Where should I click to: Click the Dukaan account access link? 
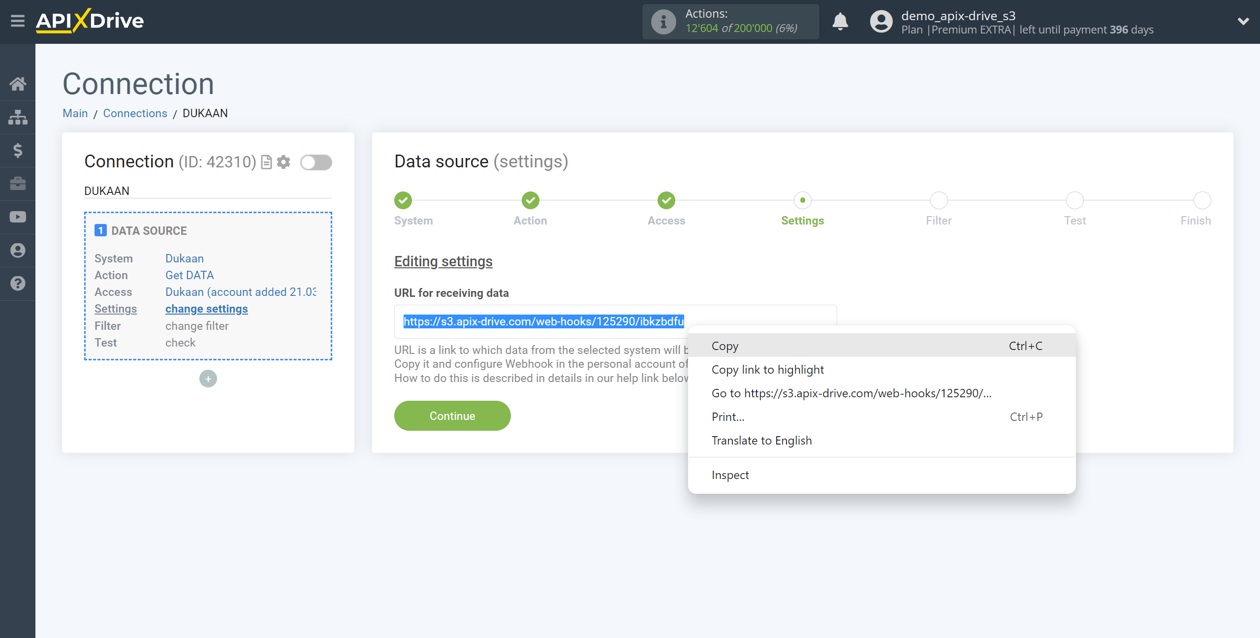241,292
